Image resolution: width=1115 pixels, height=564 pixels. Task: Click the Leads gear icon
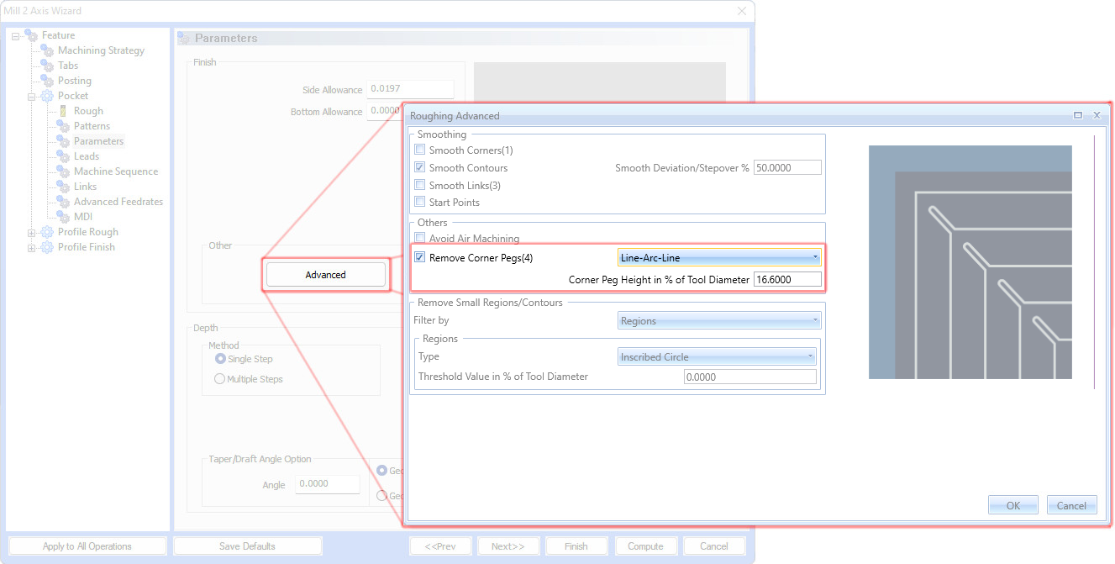tap(64, 156)
